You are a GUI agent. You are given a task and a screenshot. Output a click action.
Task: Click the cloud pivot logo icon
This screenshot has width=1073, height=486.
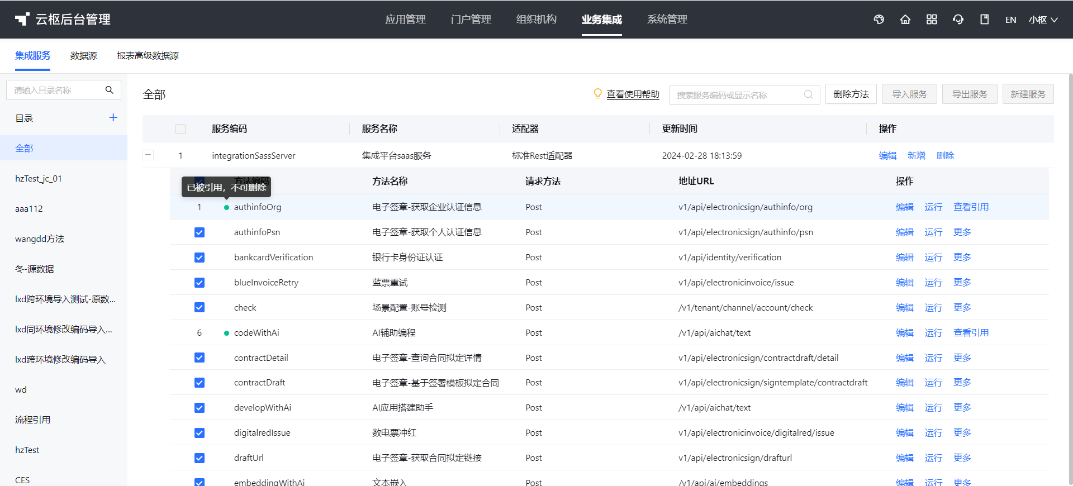22,20
